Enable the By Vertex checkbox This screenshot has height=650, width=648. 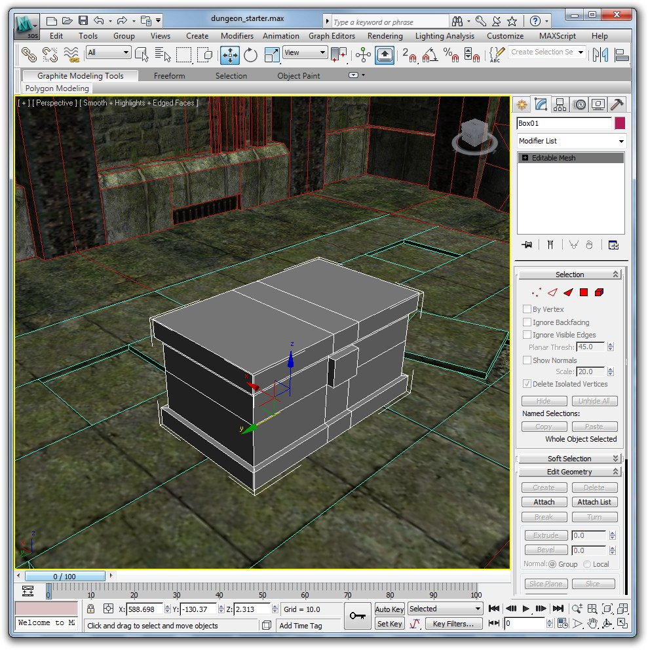tap(527, 309)
